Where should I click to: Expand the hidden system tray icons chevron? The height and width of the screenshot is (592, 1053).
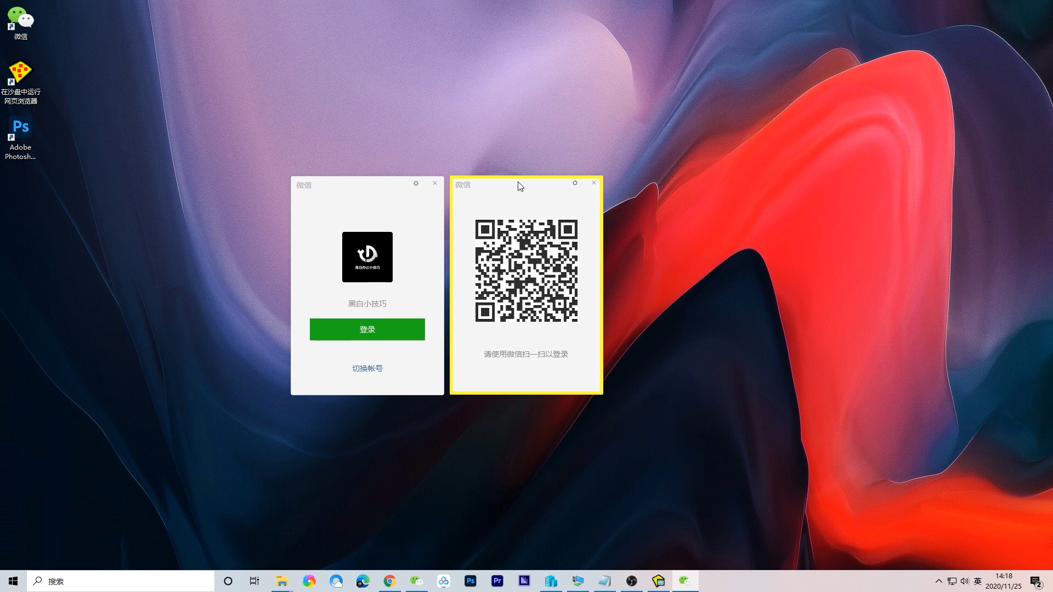pos(938,581)
